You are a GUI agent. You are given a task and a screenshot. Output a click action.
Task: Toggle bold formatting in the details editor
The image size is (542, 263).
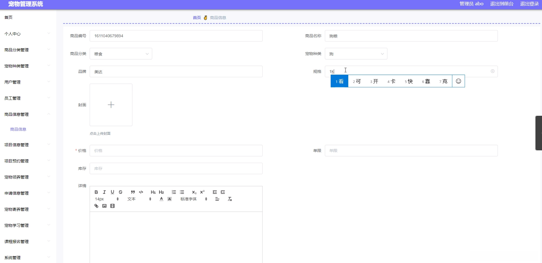point(96,192)
